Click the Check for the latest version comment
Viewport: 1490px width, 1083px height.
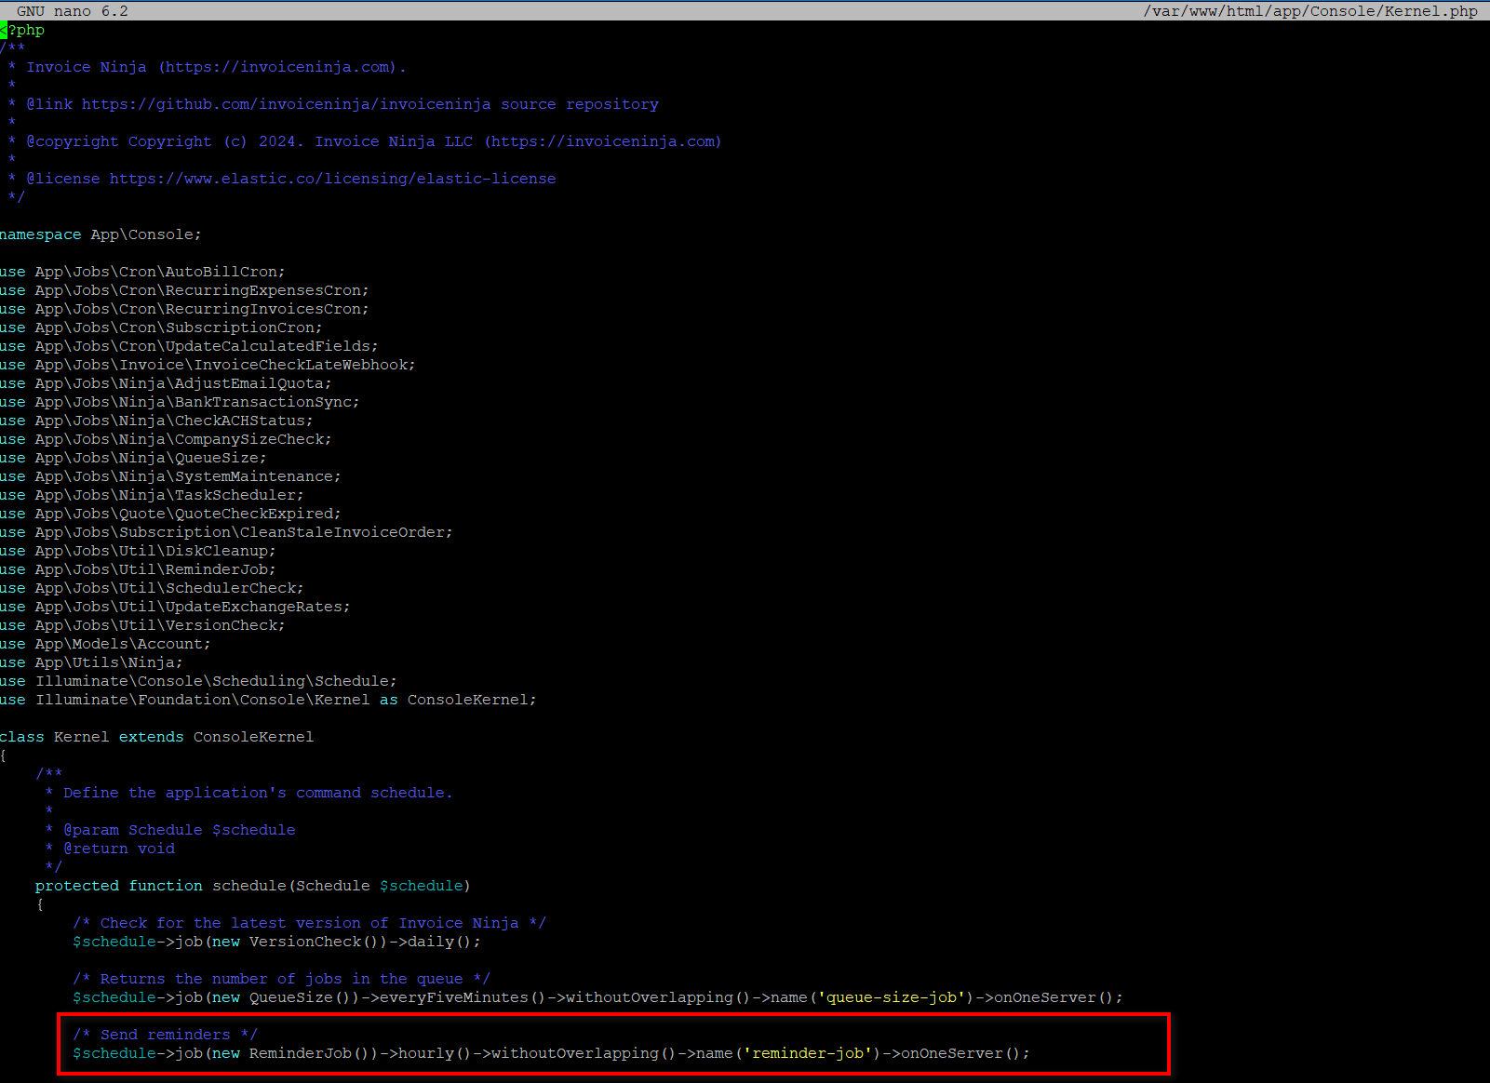[x=310, y=923]
